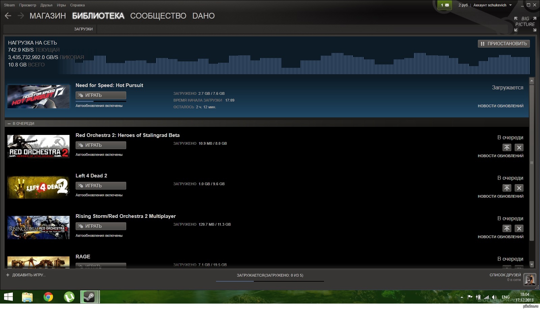Viewport: 540px width, 310px height.
Task: Move Left 4 Dead 2 to queue top
Action: click(x=507, y=188)
